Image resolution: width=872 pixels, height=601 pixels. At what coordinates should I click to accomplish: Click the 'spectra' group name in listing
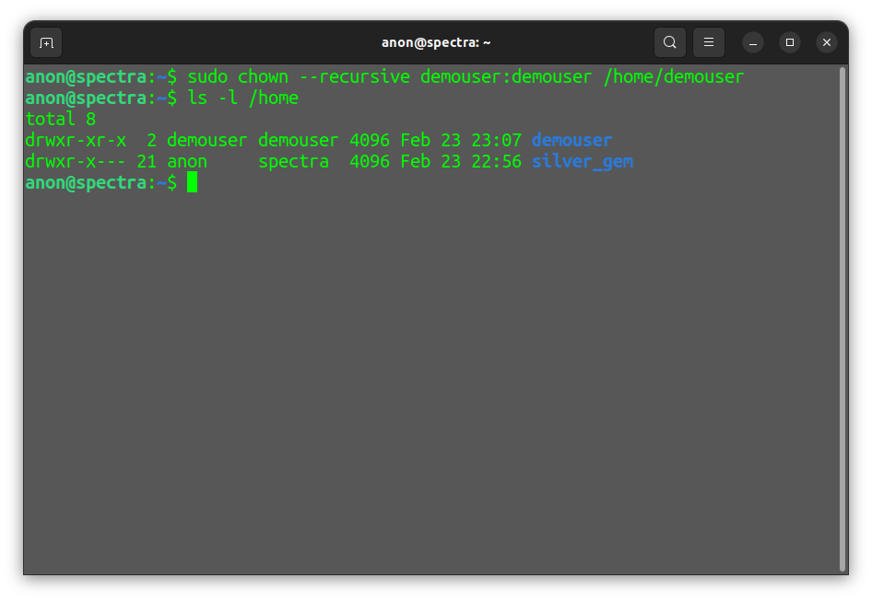coord(294,162)
